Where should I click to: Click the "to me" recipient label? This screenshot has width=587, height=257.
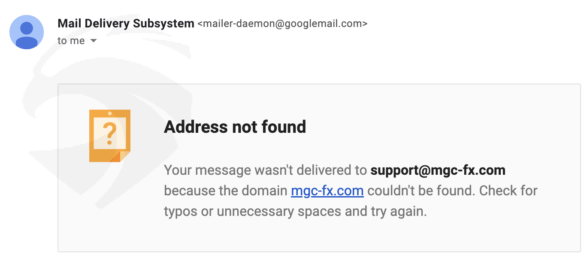[71, 41]
